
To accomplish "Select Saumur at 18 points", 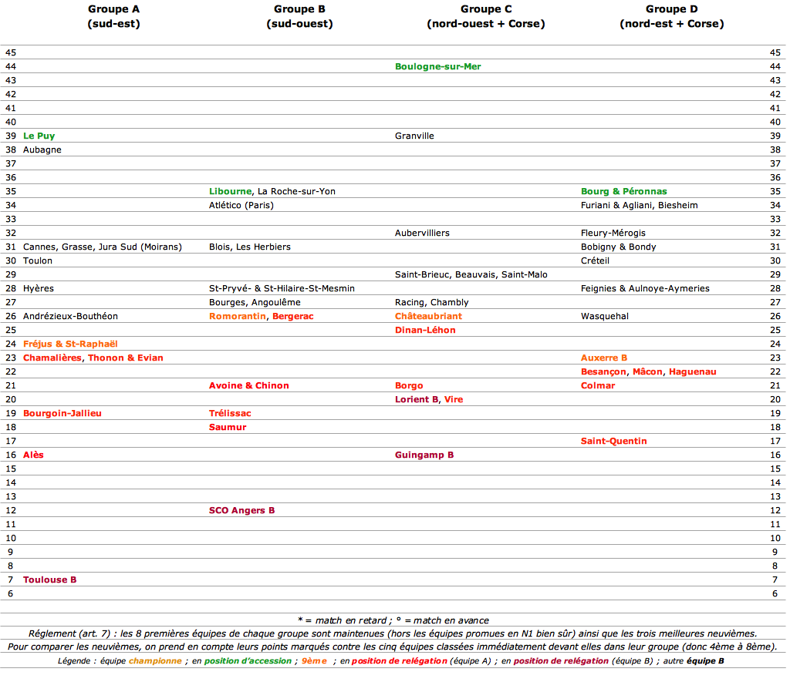I will click(228, 428).
